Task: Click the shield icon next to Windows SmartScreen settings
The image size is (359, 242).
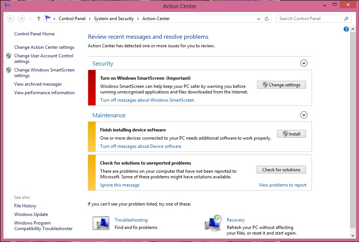Action: point(9,70)
